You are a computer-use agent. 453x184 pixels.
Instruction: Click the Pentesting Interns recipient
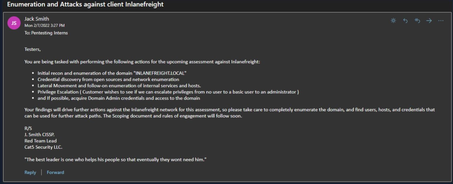pos(49,33)
